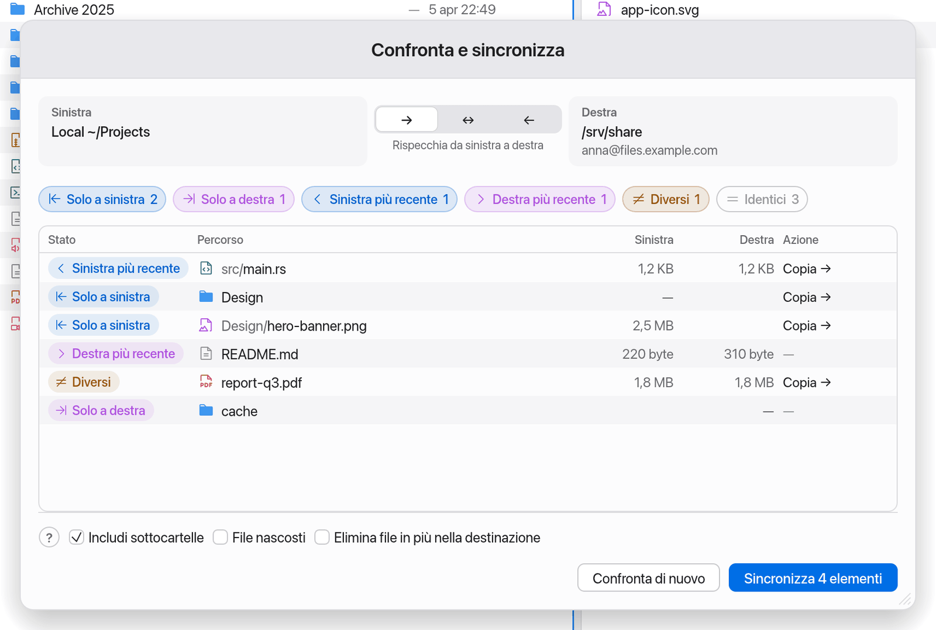Screen dimensions: 936x630
Task: Open the help question mark button
Action: (x=49, y=538)
